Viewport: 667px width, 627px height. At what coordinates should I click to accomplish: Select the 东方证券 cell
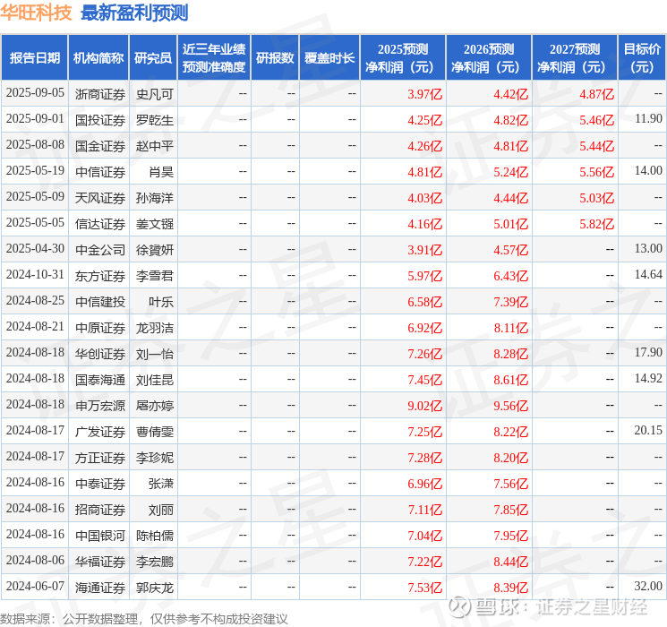click(x=100, y=276)
